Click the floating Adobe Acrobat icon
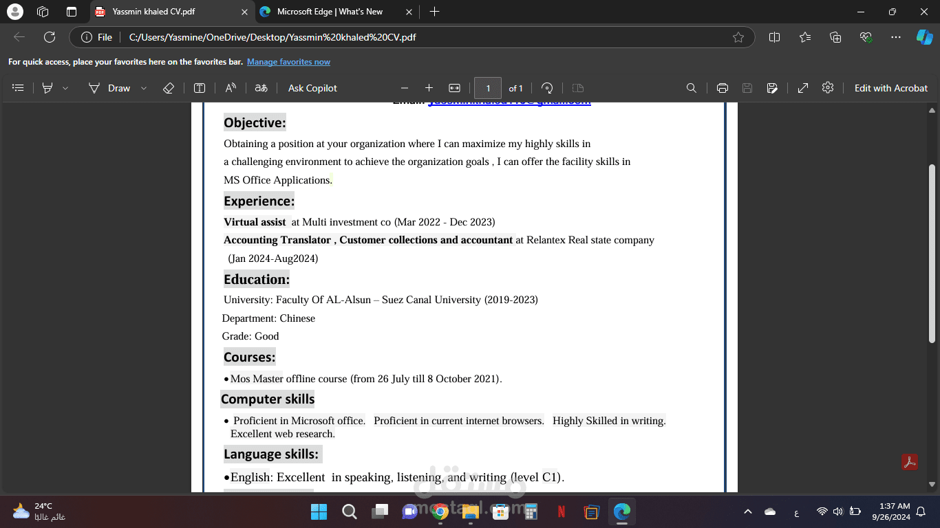 (910, 462)
